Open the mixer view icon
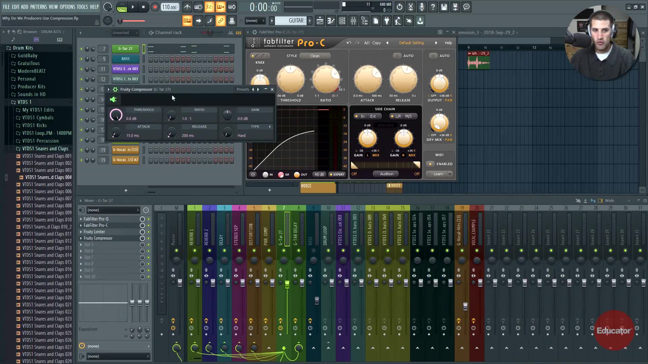 pos(353,21)
